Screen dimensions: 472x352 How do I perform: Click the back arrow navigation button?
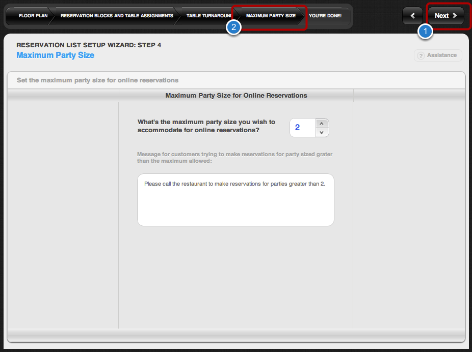(x=412, y=16)
